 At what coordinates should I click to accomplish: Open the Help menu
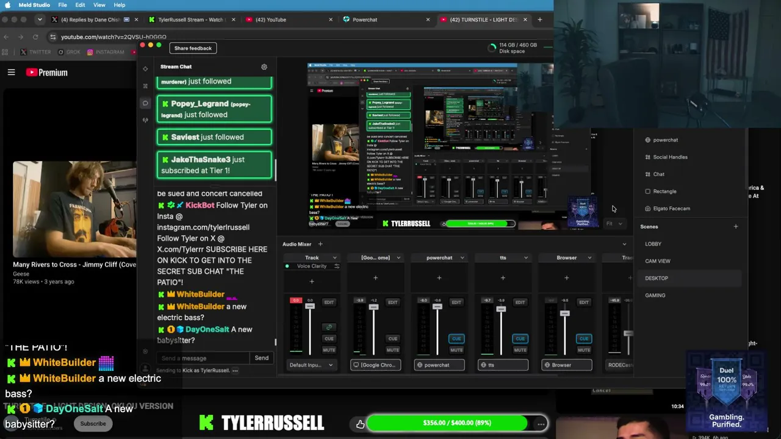[120, 5]
